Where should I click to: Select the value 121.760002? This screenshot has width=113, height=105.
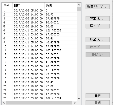53,30
